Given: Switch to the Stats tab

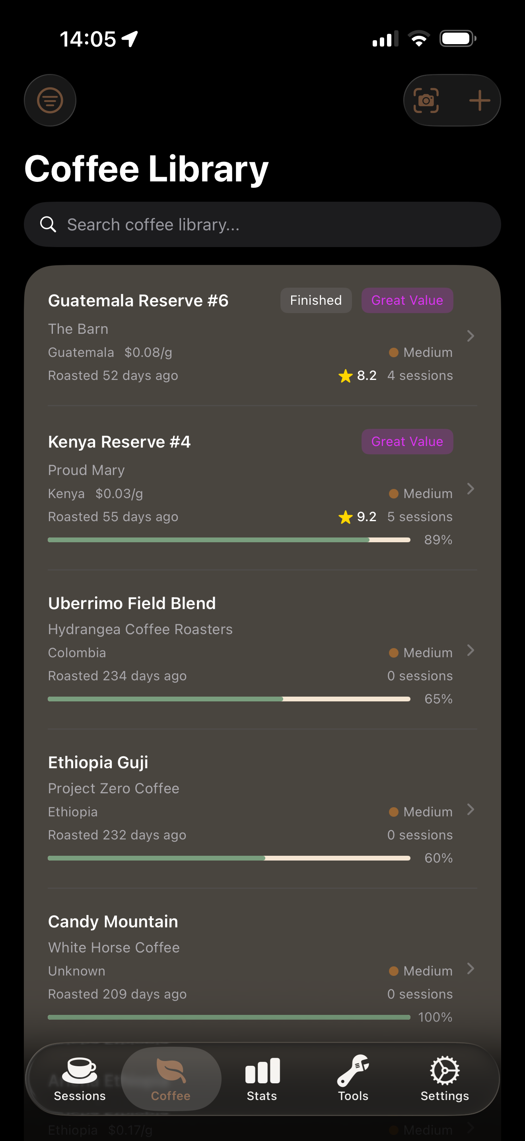Looking at the screenshot, I should coord(262,1081).
